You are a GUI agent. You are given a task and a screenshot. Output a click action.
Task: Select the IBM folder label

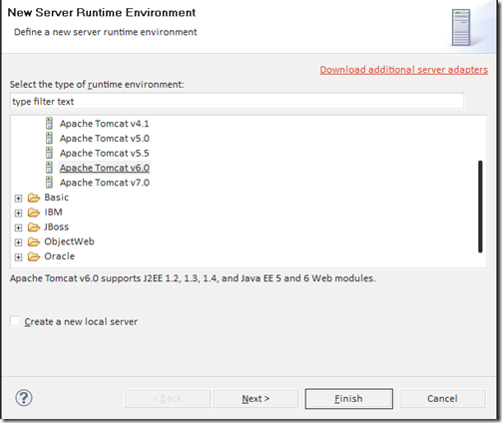tap(53, 211)
